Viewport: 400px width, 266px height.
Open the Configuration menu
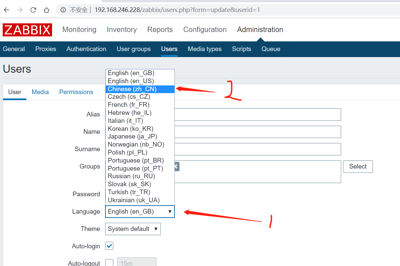tap(205, 30)
